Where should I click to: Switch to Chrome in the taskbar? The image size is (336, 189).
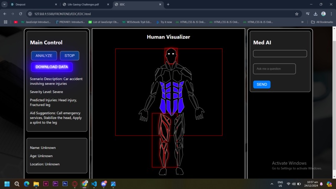pyautogui.click(x=85, y=184)
